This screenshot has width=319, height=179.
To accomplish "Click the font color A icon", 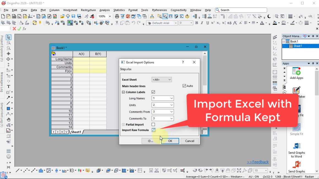I will [262, 23].
